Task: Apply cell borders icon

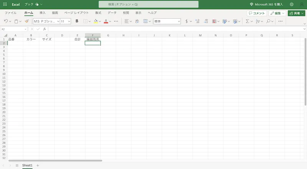Action: pos(85,21)
